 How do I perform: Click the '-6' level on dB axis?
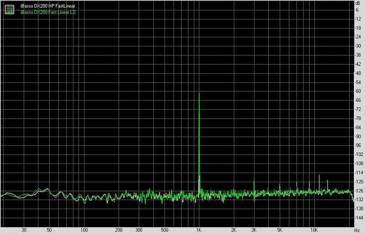coord(358,10)
